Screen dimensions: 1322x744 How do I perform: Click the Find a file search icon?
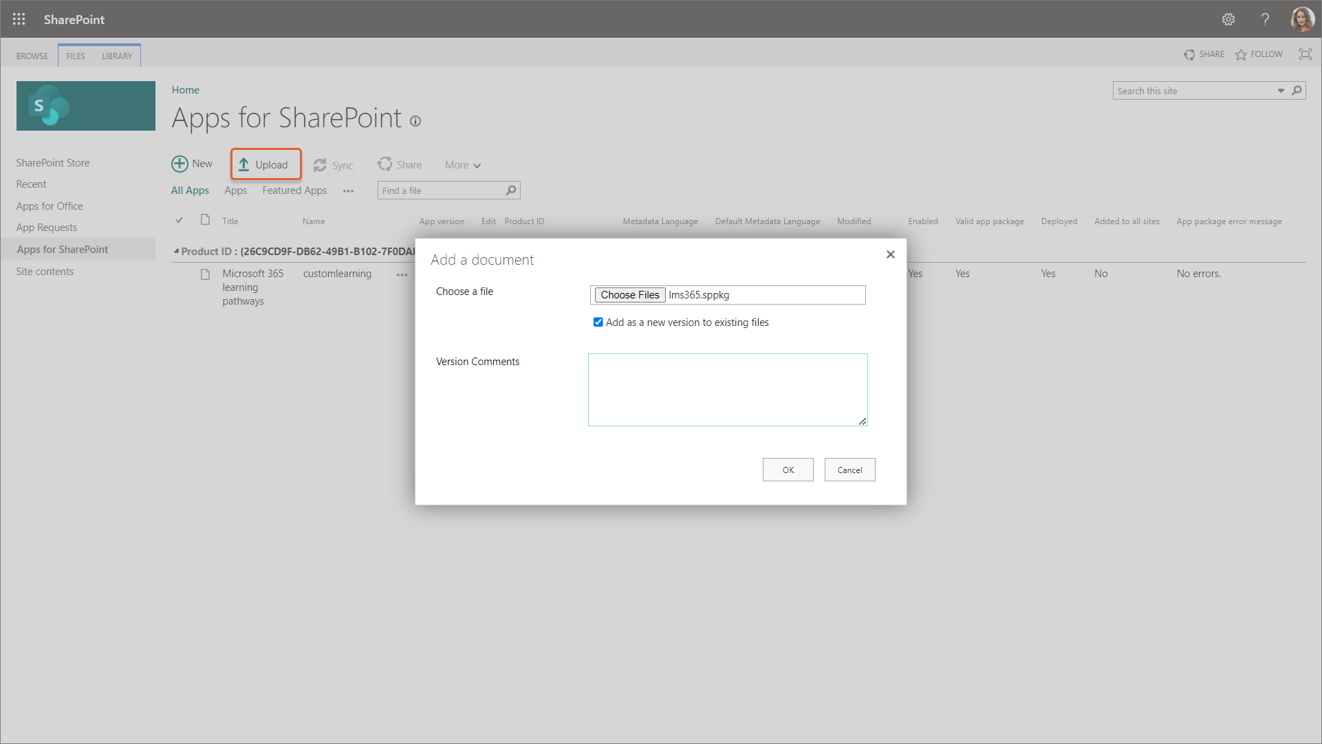coord(510,190)
